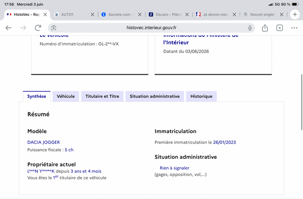The width and height of the screenshot is (303, 199).
Task: Open the three-dot browser menu
Action: click(294, 28)
